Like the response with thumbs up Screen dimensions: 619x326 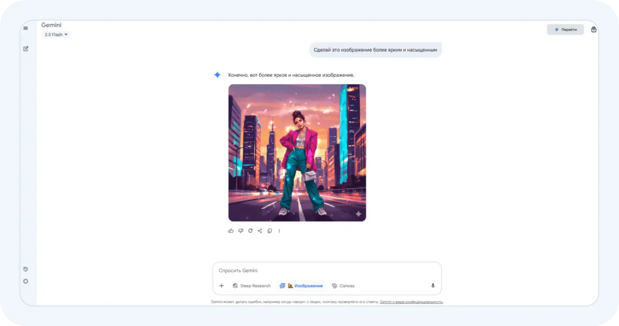(x=231, y=231)
